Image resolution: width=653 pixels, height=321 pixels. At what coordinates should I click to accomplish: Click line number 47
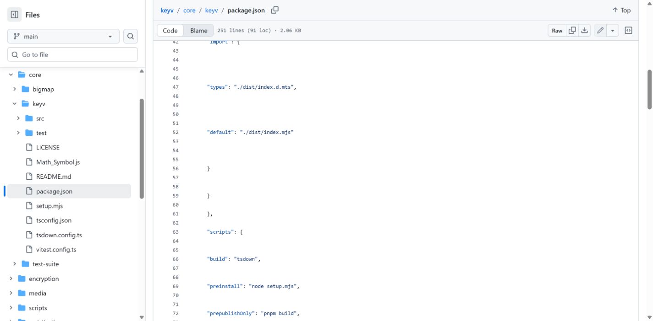pos(176,87)
